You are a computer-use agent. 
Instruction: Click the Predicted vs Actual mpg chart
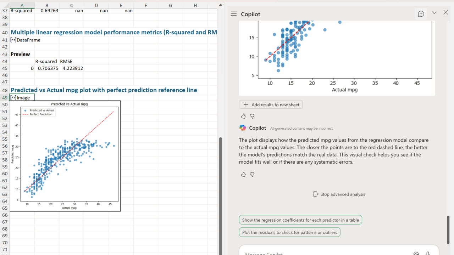coord(65,156)
